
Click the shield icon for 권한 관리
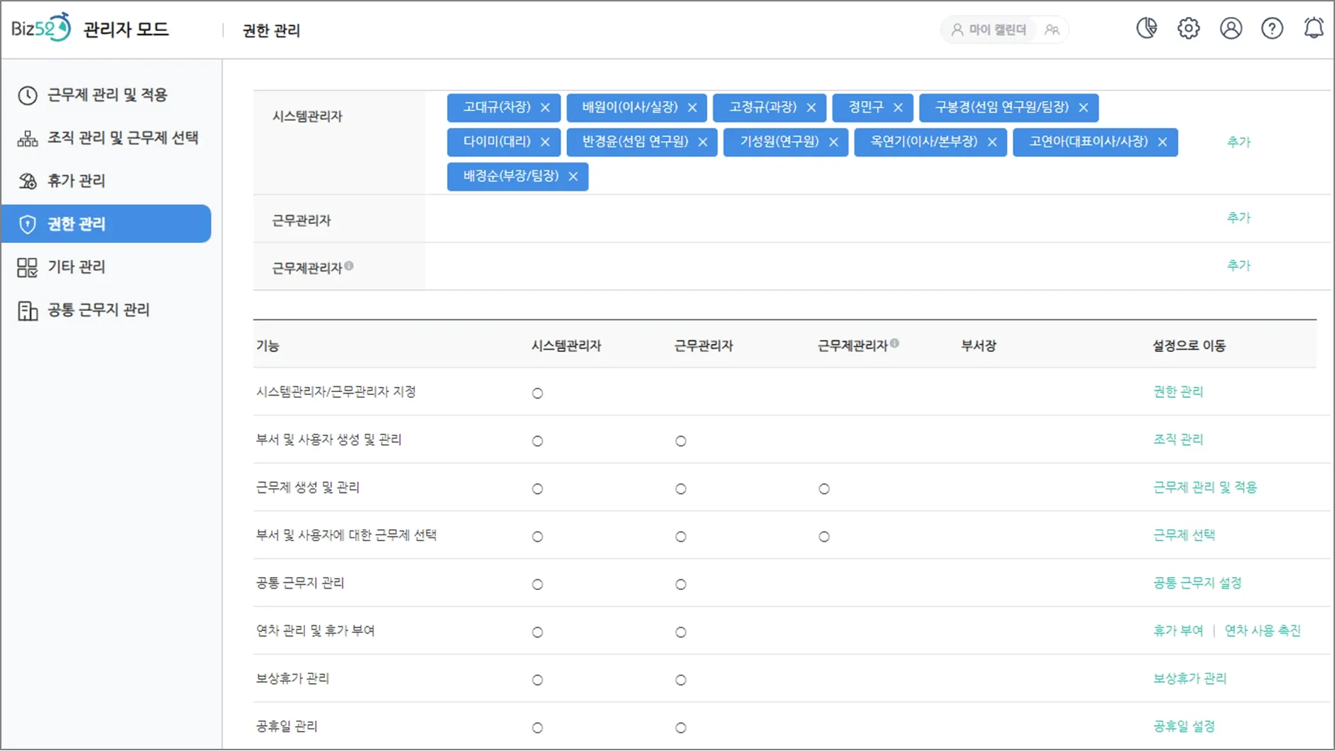pyautogui.click(x=28, y=224)
